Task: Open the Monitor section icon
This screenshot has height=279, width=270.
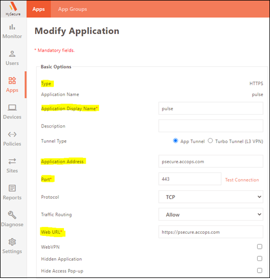Action: click(x=12, y=27)
